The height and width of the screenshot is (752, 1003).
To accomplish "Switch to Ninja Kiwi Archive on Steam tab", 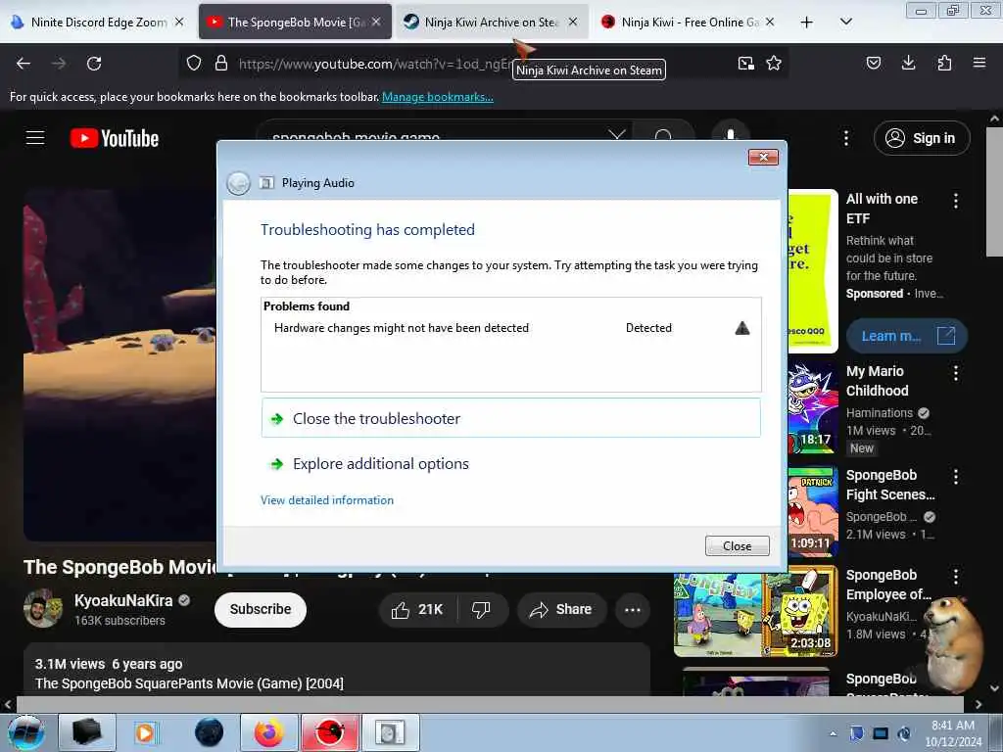I will pyautogui.click(x=490, y=23).
